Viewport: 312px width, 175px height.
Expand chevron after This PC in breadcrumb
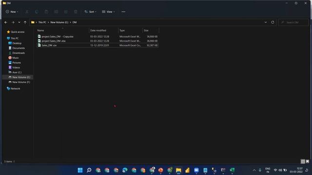pyautogui.click(x=48, y=22)
